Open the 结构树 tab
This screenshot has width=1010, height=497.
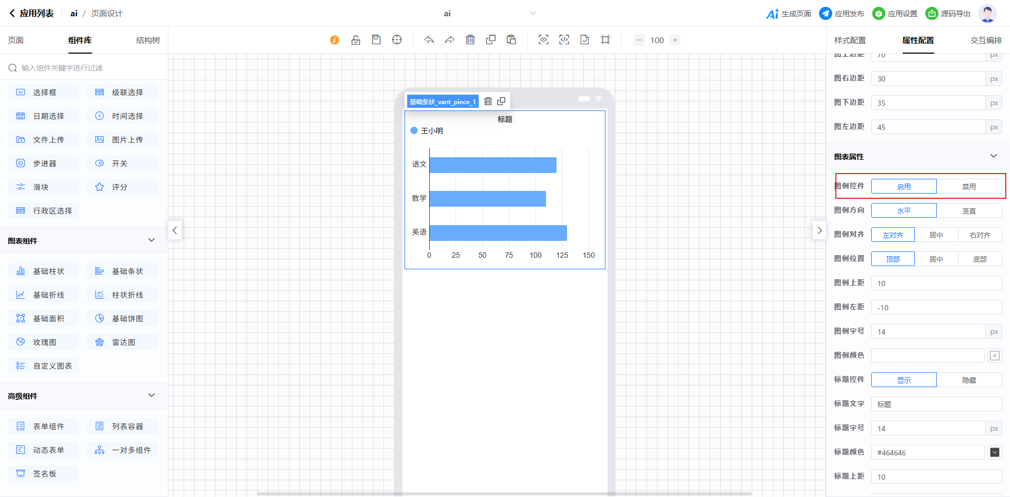pos(148,40)
